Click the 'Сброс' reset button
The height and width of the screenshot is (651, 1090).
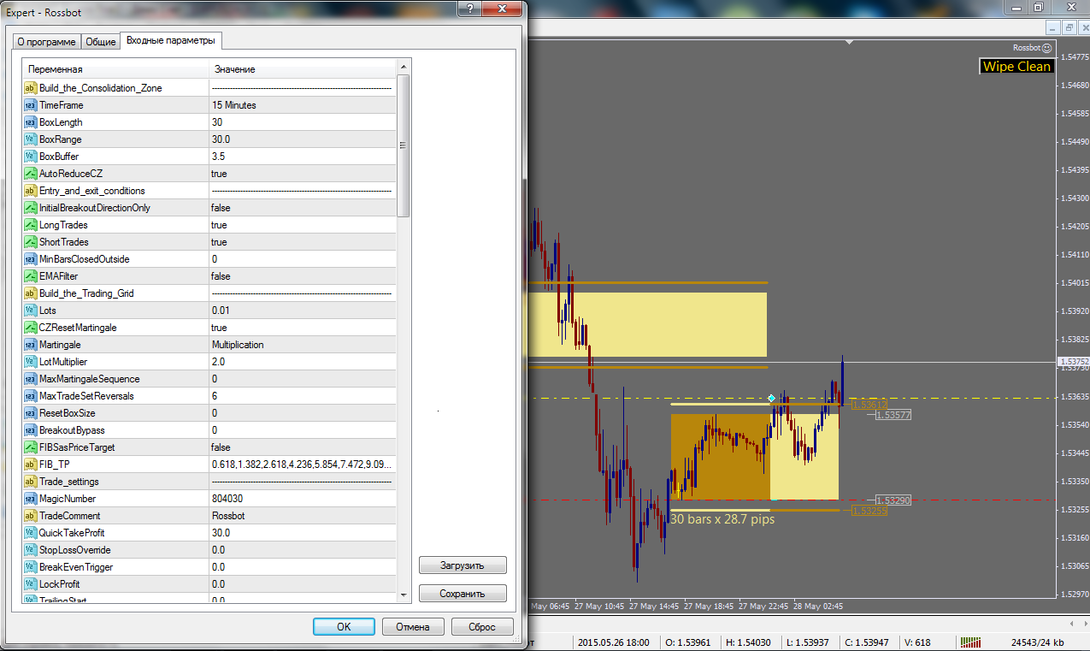pos(482,627)
